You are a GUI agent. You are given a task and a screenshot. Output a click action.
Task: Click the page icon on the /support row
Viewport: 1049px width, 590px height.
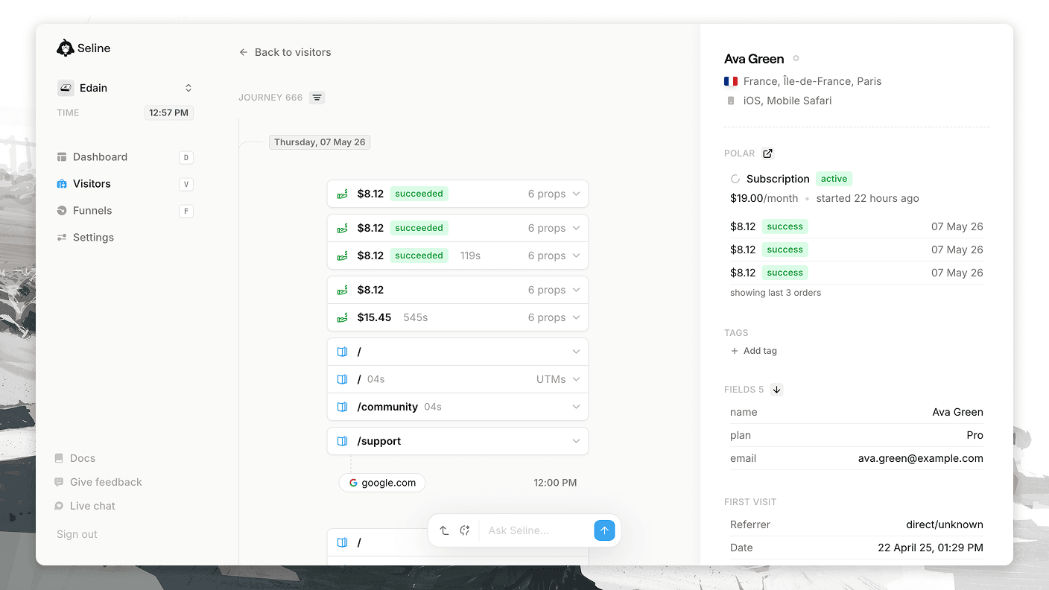pos(343,441)
